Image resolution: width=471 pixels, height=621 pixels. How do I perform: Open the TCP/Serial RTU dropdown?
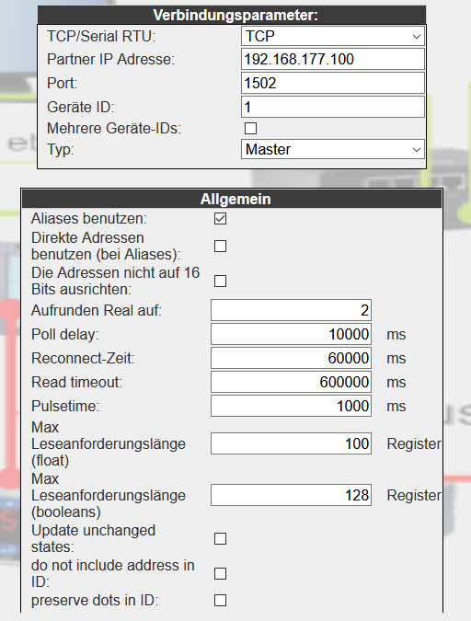pos(333,37)
